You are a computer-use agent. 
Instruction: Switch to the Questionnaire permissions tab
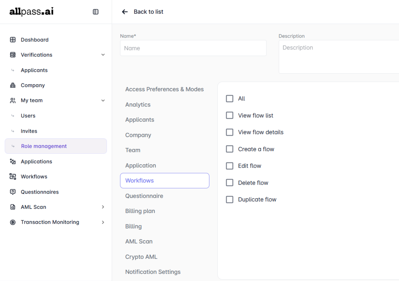(144, 196)
